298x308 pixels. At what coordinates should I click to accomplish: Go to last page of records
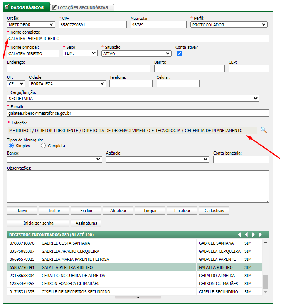click(x=261, y=235)
